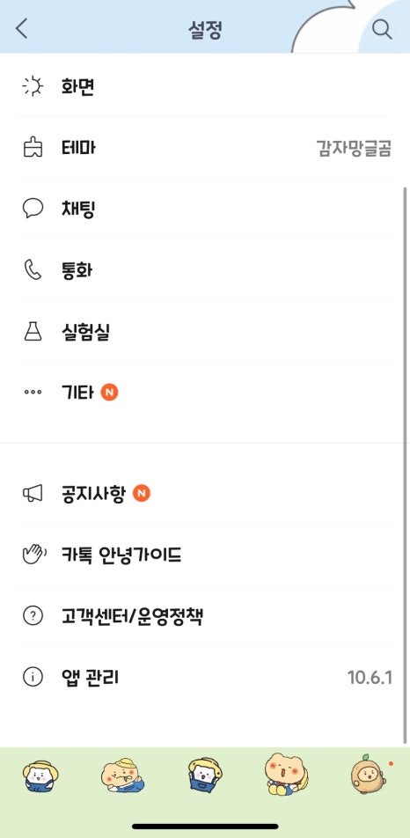Open the search magnifier icon
410x838 pixels.
coord(382,29)
